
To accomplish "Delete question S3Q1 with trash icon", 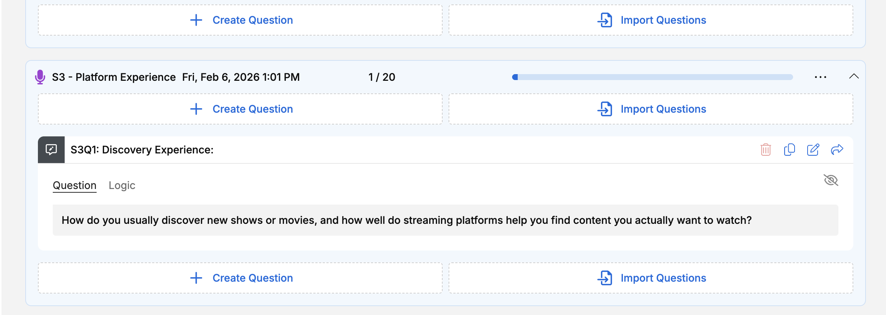I will 766,150.
